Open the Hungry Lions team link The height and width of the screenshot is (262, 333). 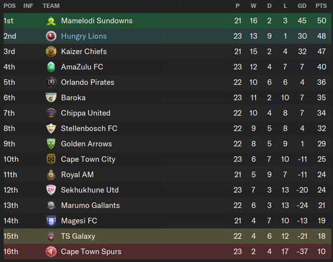coord(84,36)
